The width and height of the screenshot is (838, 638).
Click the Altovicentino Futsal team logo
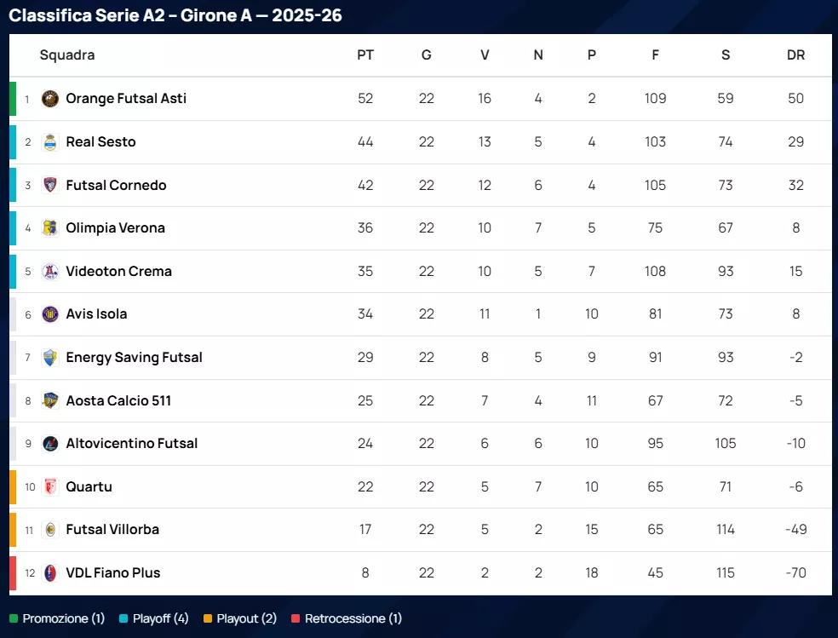pos(50,444)
